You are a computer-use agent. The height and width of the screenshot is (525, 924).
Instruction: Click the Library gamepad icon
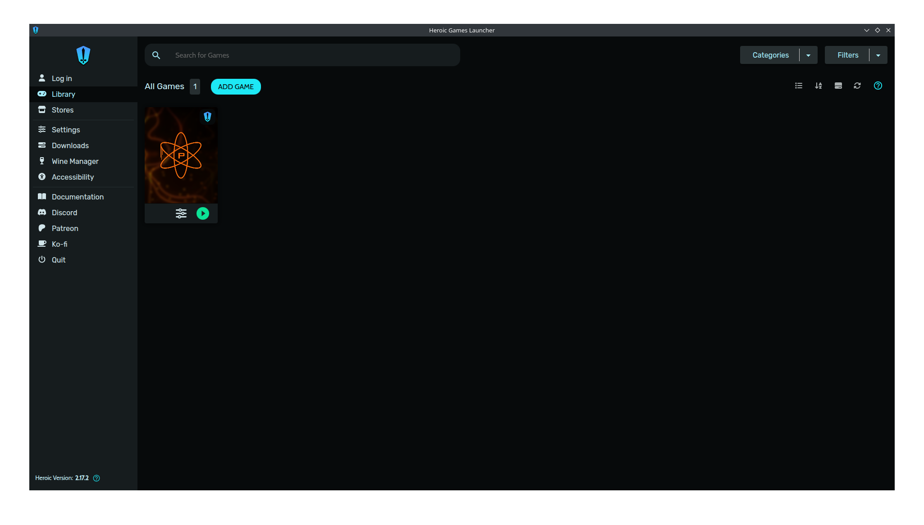[x=42, y=94]
